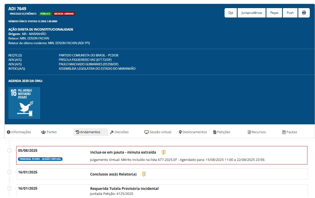
Task: Open the Recursos tab
Action: [256, 132]
